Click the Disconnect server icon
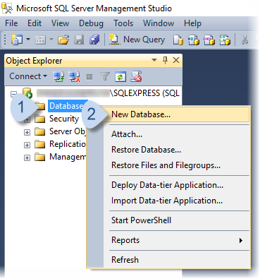Screen dimensions: 260x279 tap(74, 76)
